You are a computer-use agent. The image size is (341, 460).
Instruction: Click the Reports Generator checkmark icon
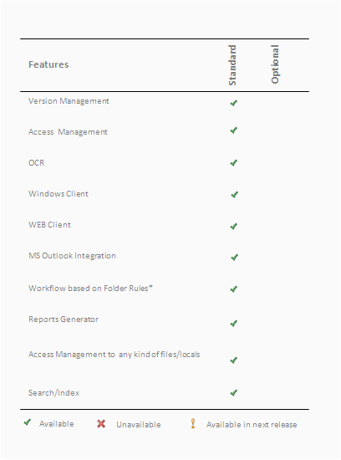(x=234, y=324)
